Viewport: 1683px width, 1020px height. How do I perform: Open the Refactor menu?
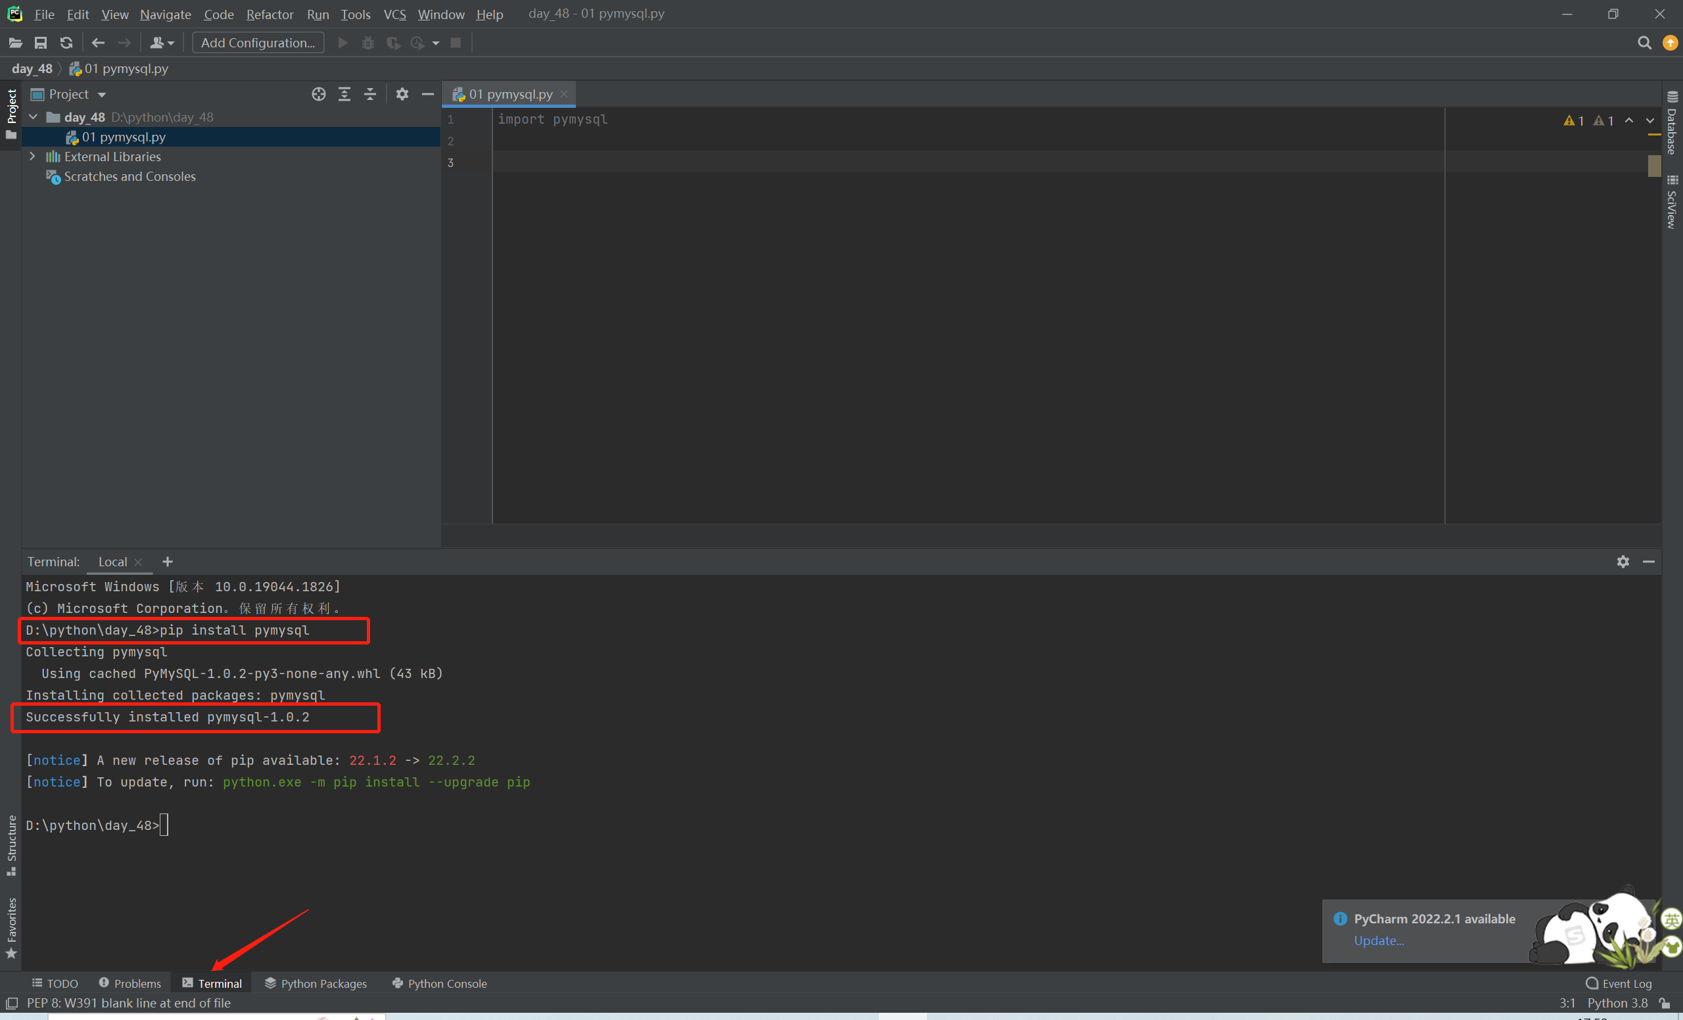click(x=269, y=14)
